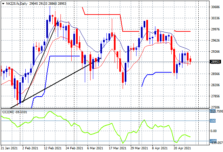Click the 8 Apr 2021 date label
The image size is (223, 152).
click(160, 148)
